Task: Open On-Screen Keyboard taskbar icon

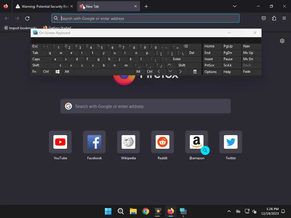Action: click(x=183, y=211)
